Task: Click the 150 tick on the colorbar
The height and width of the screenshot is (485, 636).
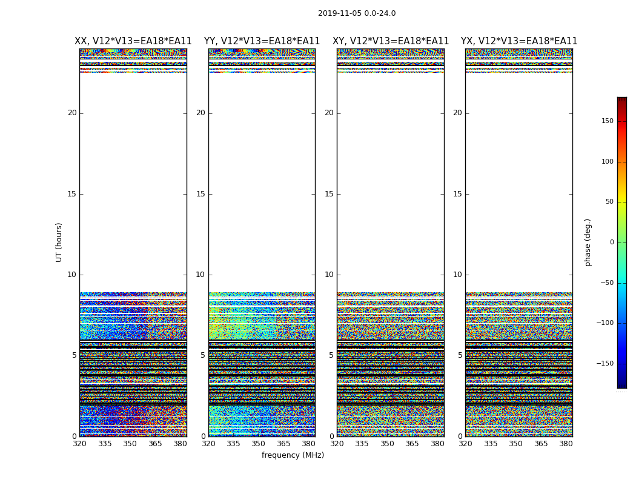Action: [x=607, y=121]
